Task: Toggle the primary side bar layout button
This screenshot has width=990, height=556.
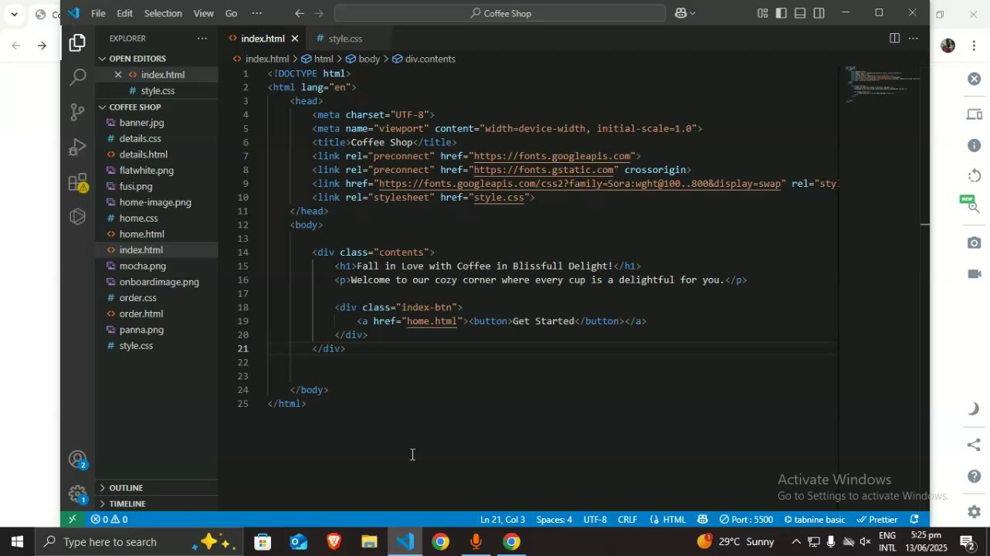Action: point(781,13)
